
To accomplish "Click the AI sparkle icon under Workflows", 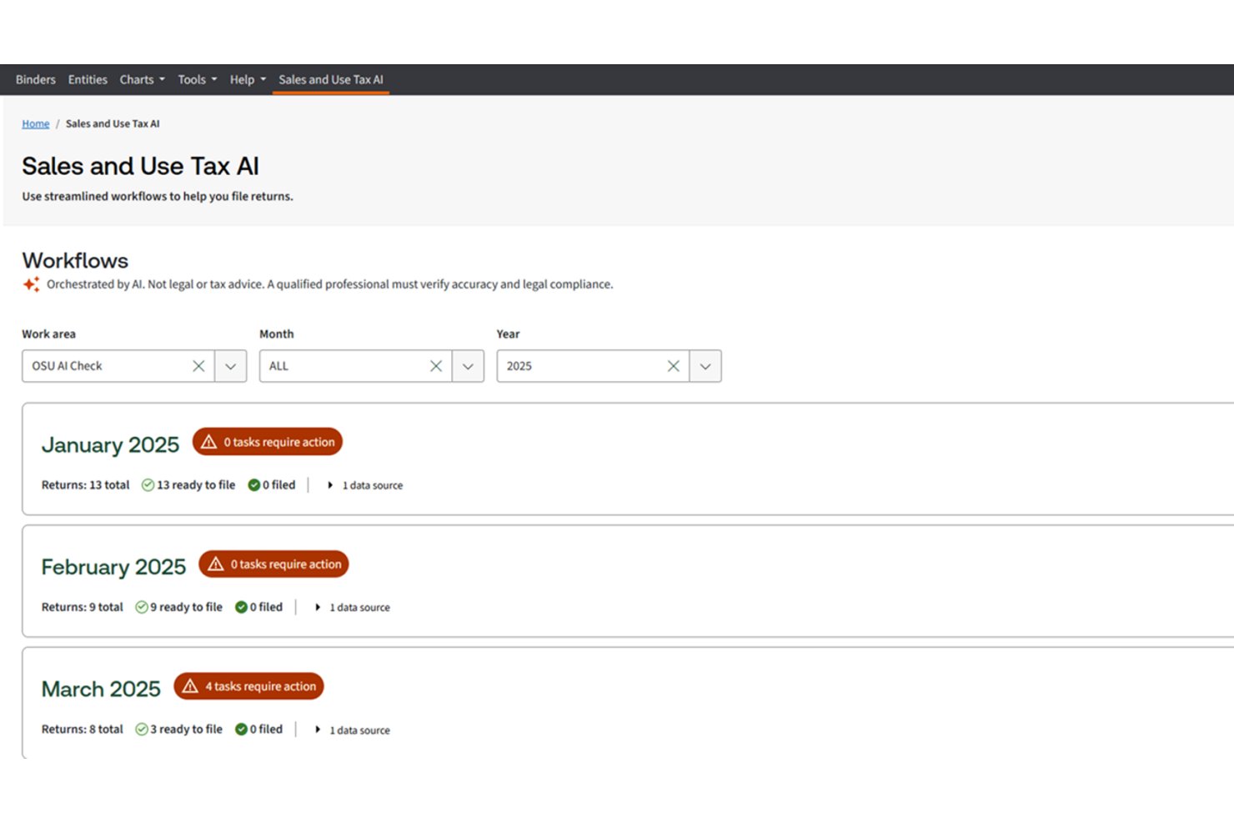I will [x=31, y=284].
